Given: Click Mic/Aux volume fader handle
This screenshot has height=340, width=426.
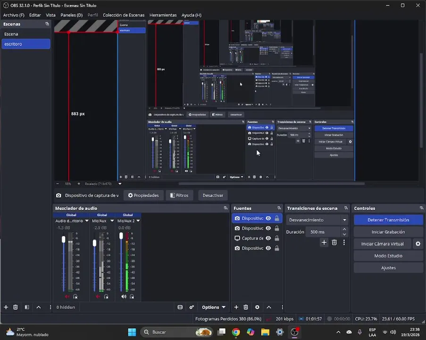Looking at the screenshot, I should (x=94, y=243).
